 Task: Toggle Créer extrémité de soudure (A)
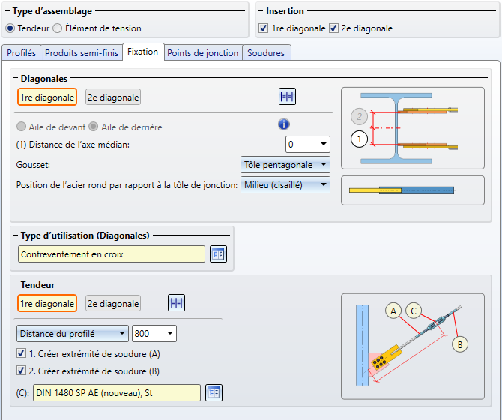coord(21,353)
